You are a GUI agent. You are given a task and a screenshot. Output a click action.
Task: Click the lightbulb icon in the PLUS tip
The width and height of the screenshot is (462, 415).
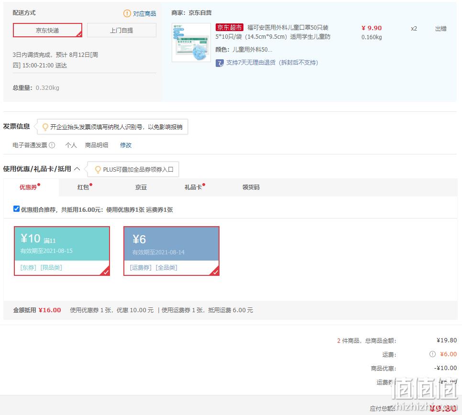click(98, 170)
